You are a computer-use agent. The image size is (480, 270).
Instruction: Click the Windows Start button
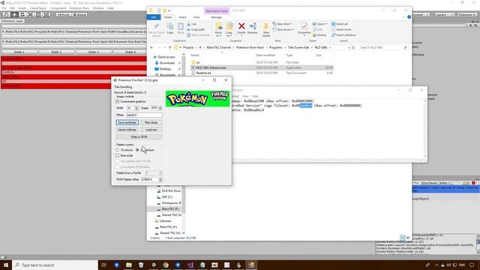(6, 265)
